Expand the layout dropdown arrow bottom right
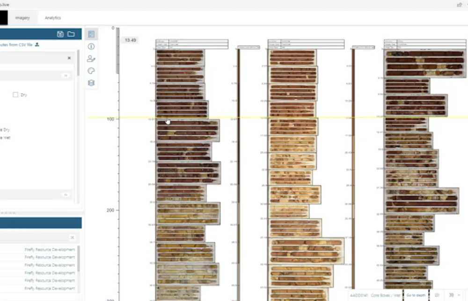The width and height of the screenshot is (468, 301). [x=459, y=295]
